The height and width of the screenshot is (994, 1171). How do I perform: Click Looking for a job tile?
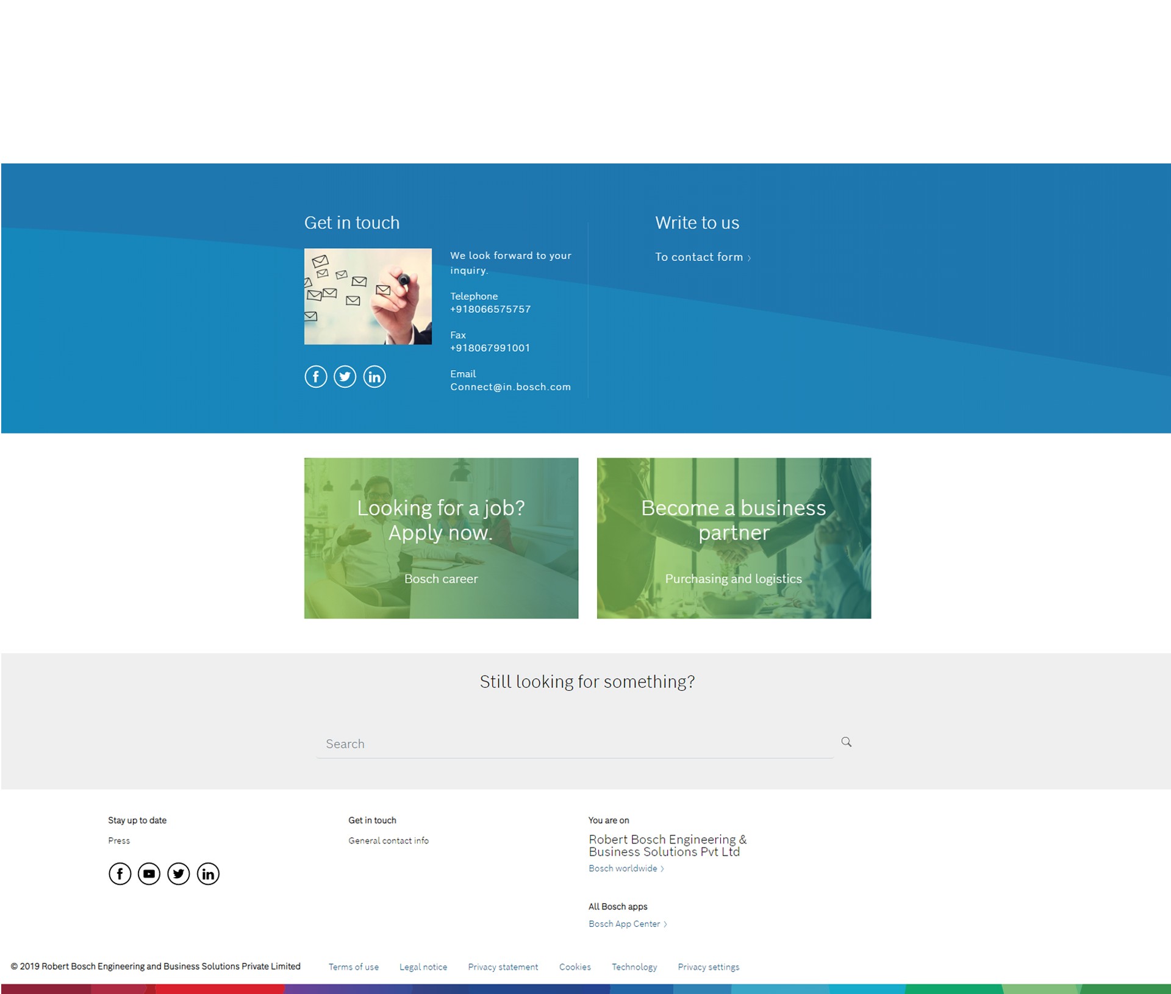(441, 538)
